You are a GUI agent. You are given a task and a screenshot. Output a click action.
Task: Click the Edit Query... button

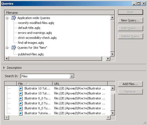[130, 28]
